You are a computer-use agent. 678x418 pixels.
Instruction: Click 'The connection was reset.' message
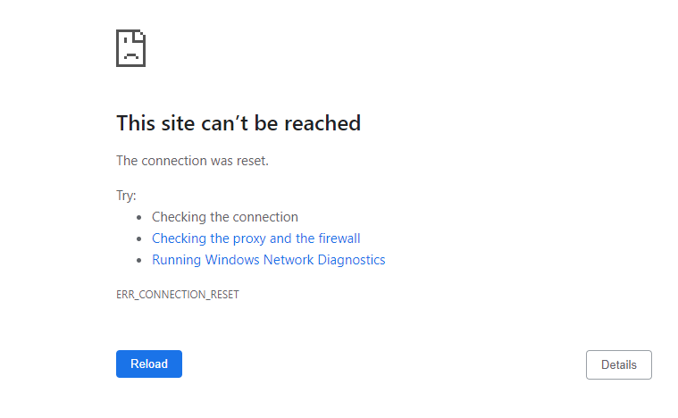point(192,161)
